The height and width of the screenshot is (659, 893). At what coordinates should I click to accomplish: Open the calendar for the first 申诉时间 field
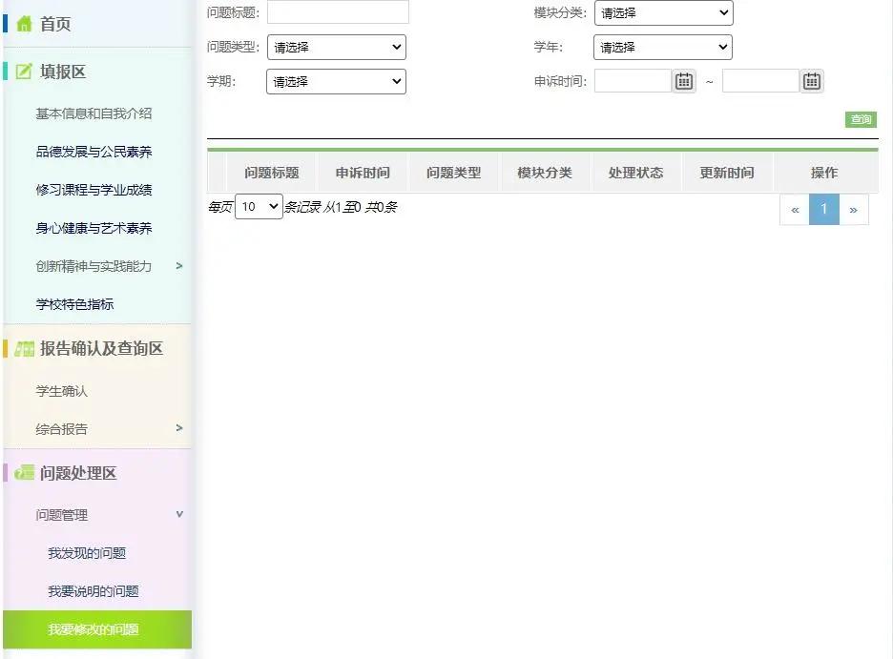[x=684, y=81]
